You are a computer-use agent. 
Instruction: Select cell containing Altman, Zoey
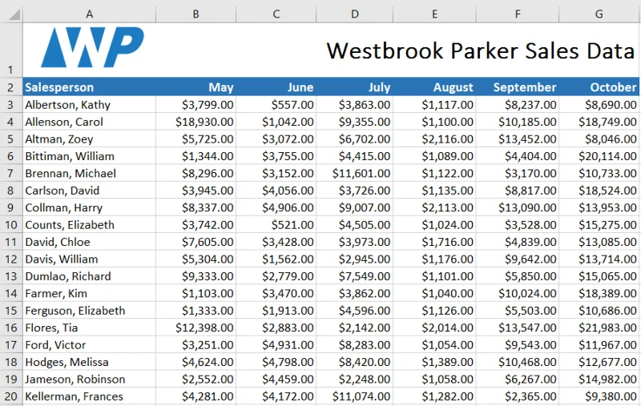(89, 139)
